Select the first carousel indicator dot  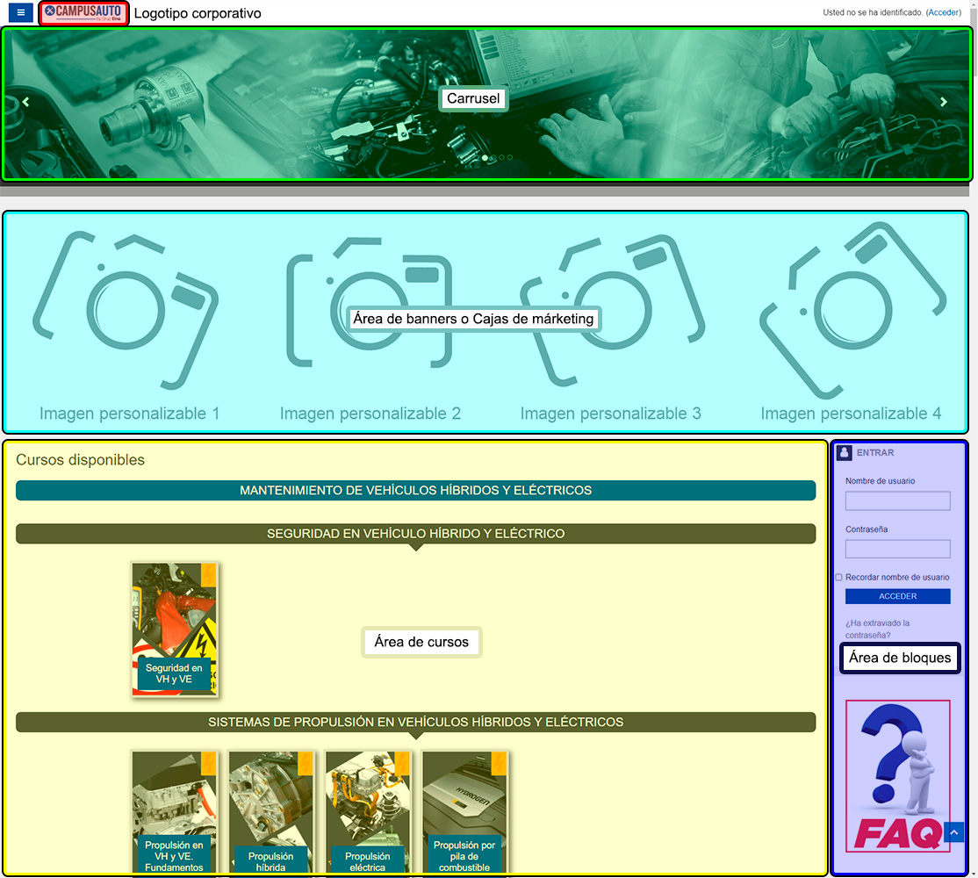pyautogui.click(x=485, y=158)
